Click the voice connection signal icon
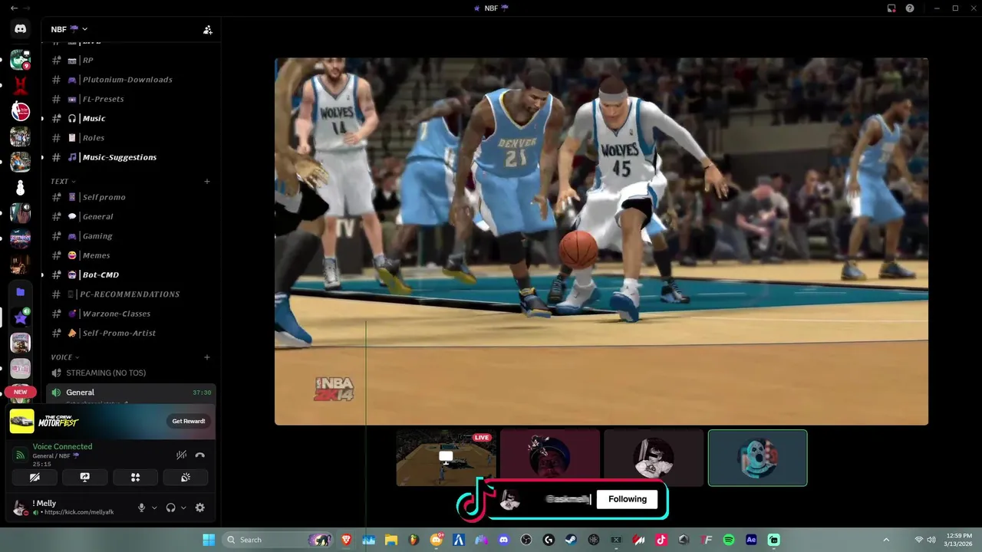The width and height of the screenshot is (982, 552). click(x=20, y=455)
